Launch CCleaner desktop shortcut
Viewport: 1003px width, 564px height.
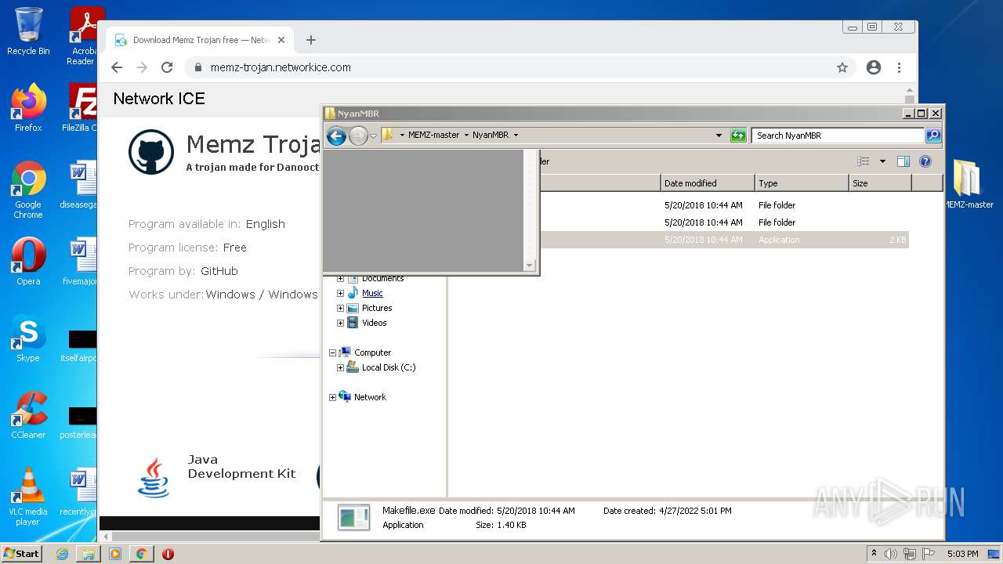tap(28, 415)
